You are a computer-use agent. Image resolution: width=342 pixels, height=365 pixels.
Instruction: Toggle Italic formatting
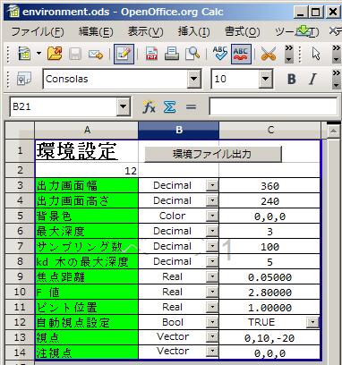pos(312,79)
